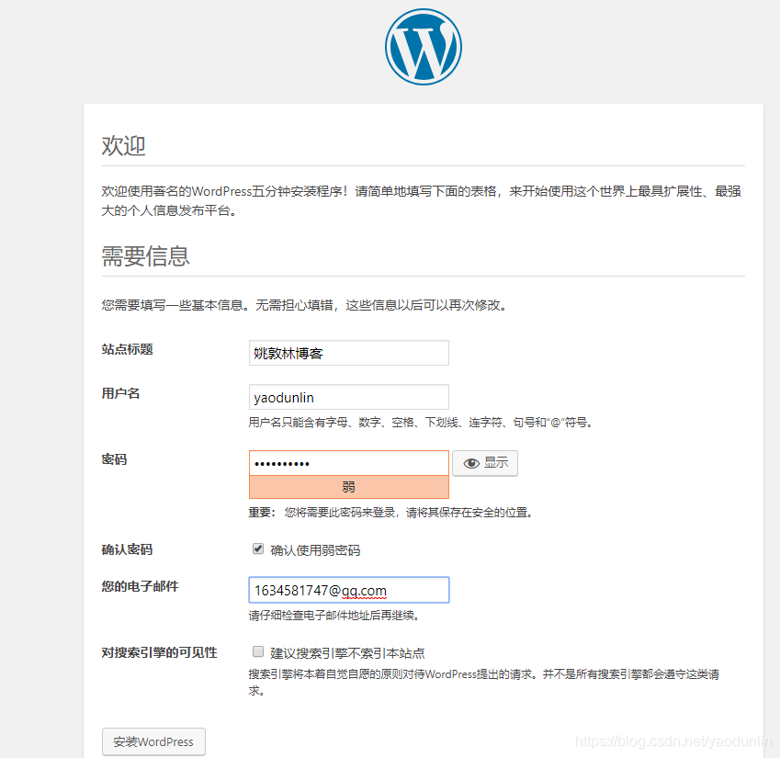780x758 pixels.
Task: Click the eye icon on the 显示 button
Action: point(471,463)
